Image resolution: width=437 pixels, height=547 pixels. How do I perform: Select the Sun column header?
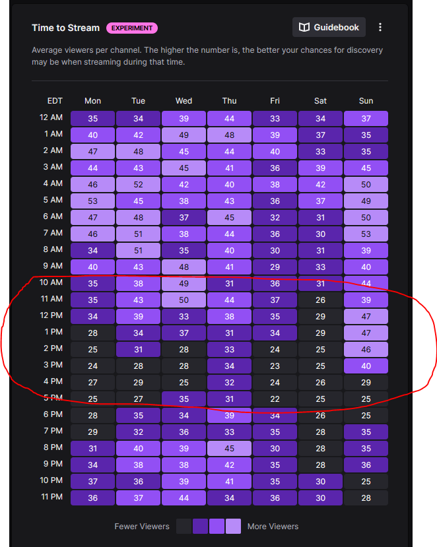click(x=366, y=101)
